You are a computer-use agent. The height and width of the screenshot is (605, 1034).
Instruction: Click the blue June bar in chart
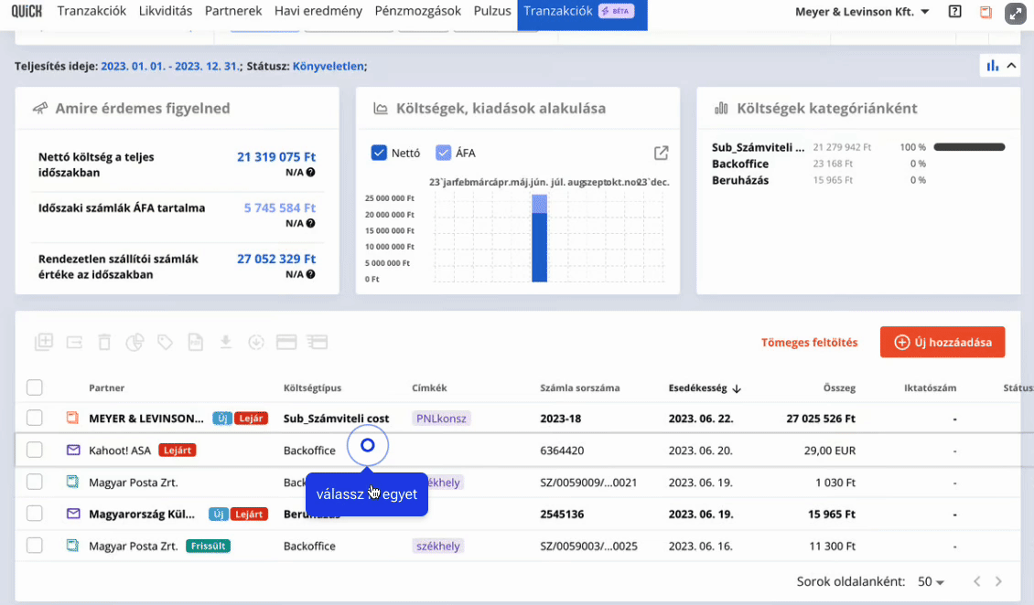pos(540,247)
